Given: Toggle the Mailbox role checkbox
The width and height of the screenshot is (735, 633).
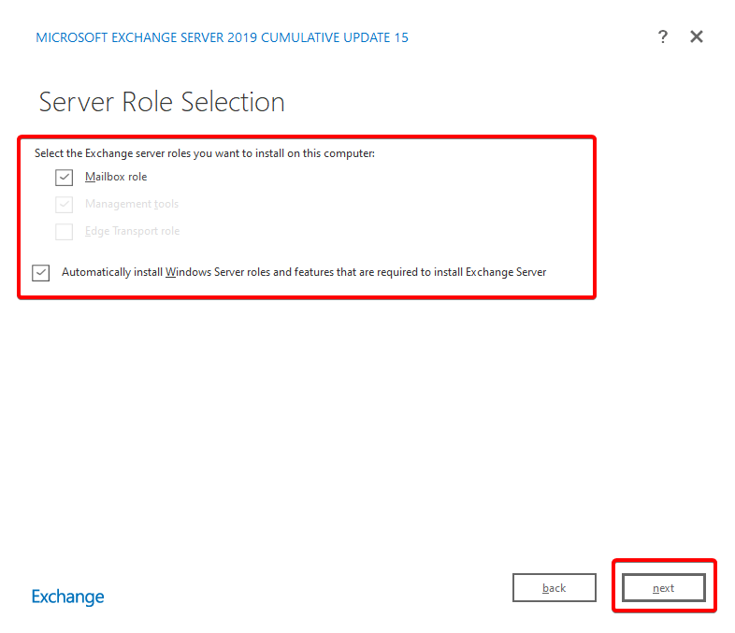Looking at the screenshot, I should [65, 178].
